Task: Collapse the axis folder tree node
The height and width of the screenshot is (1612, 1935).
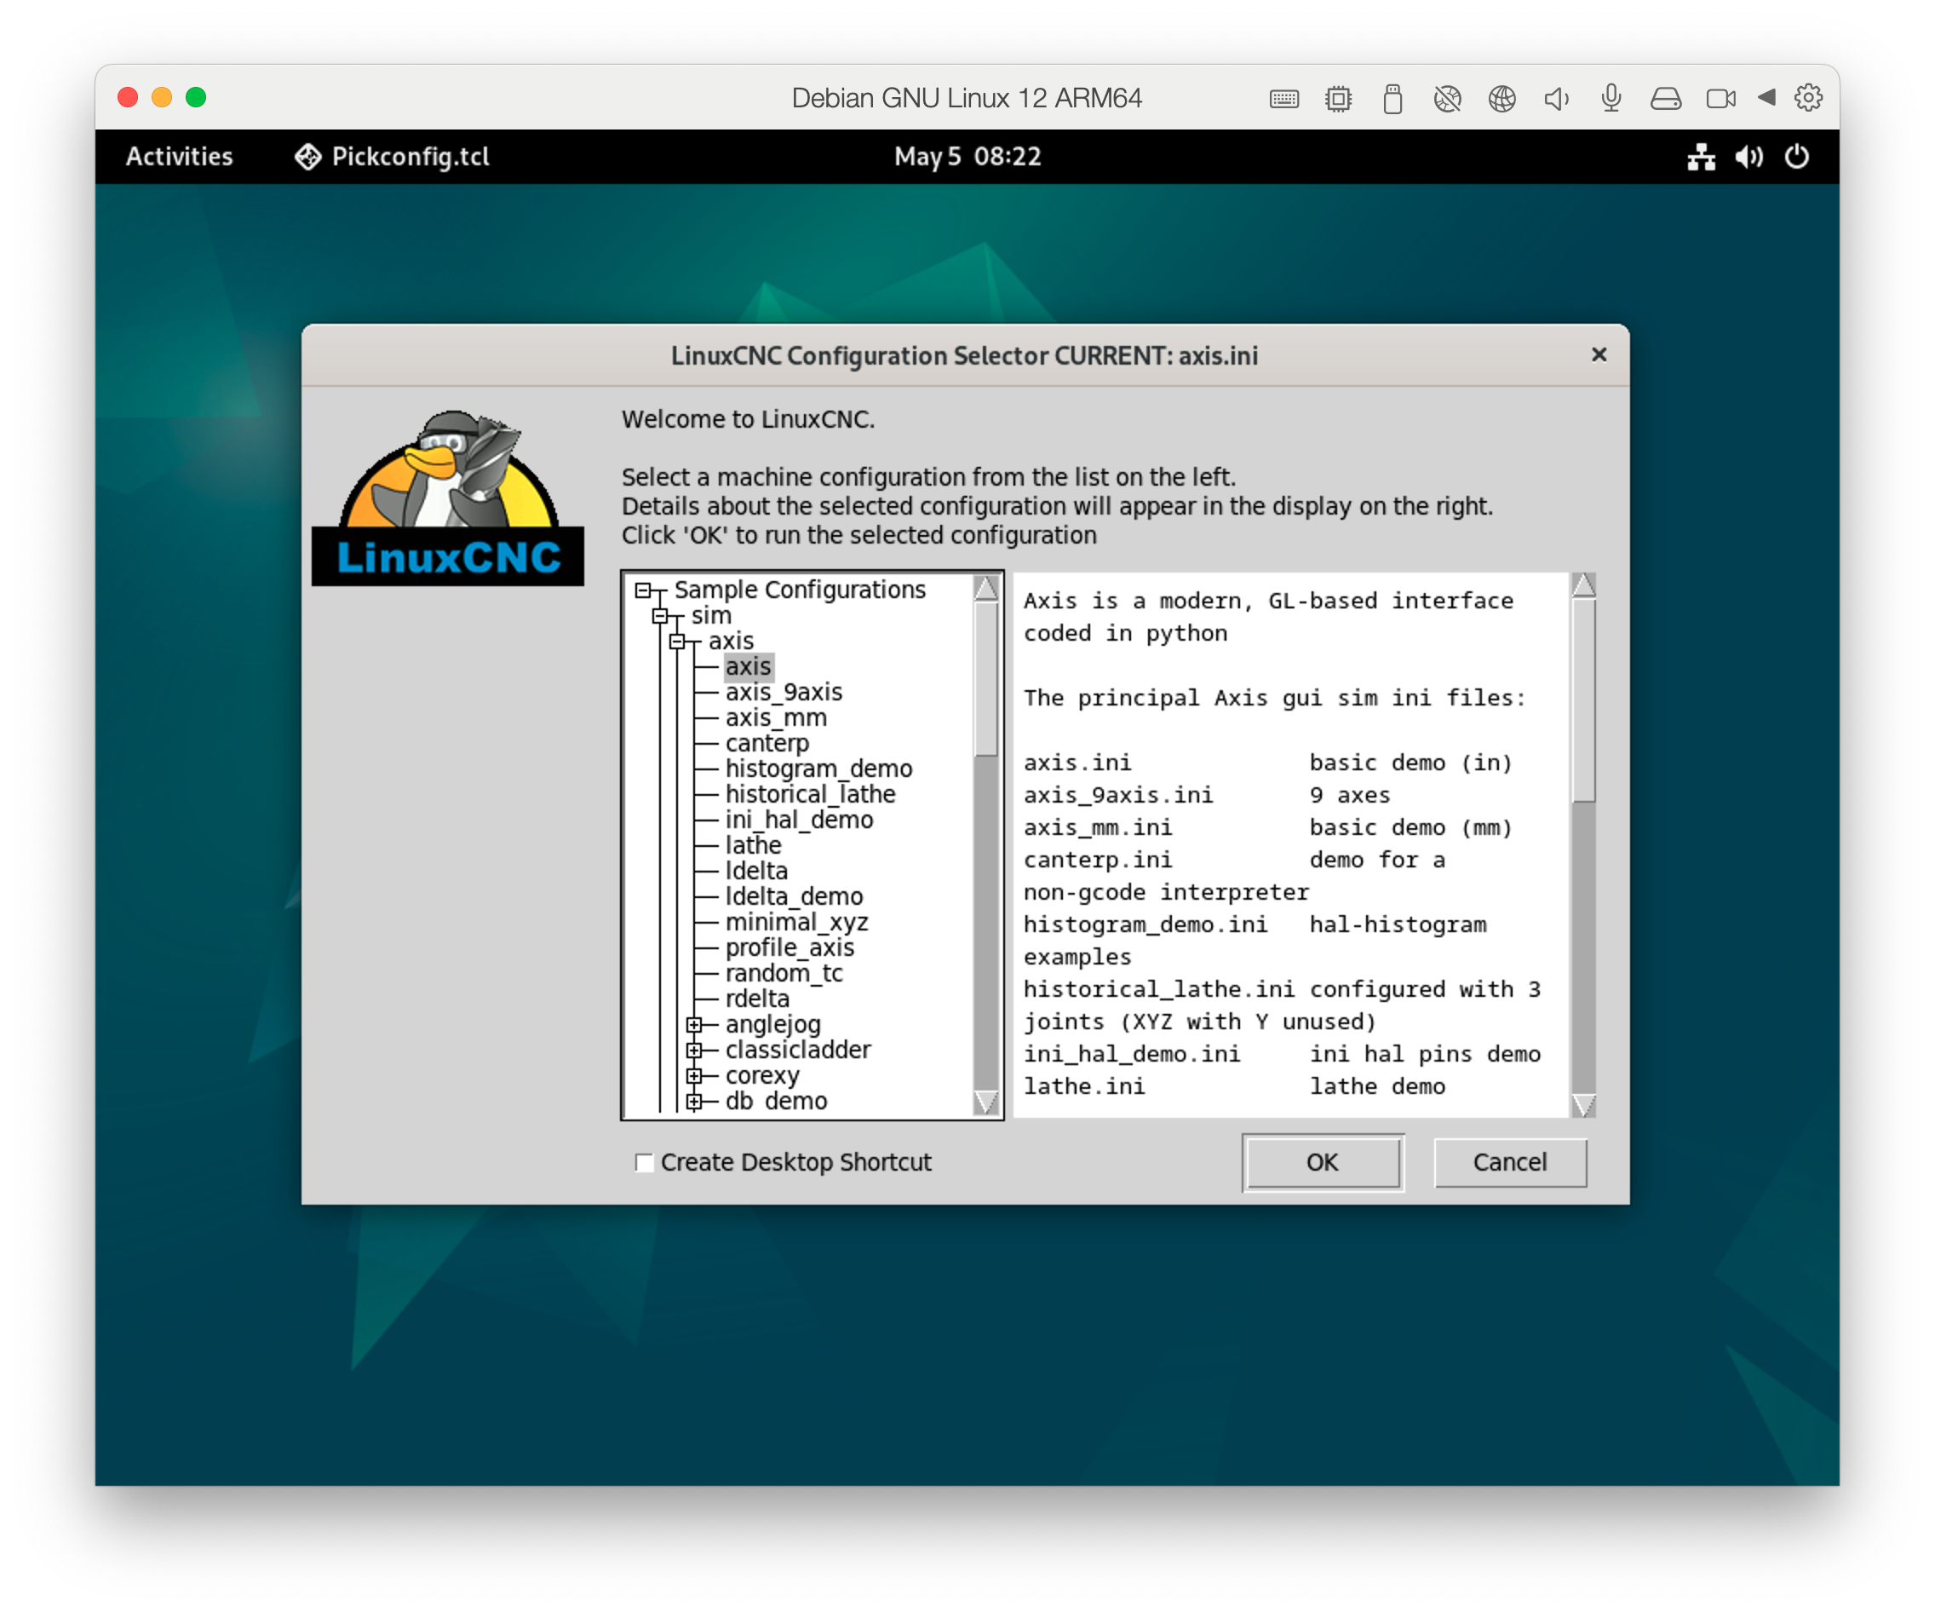Action: (677, 642)
